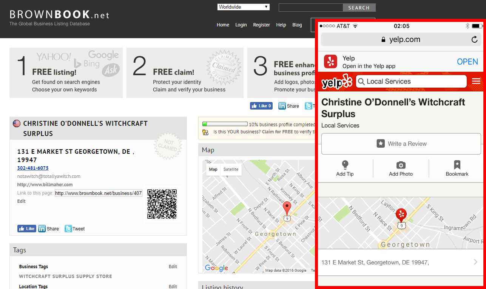Open http://www.billmaher.com website link
486x289 pixels.
(45, 185)
